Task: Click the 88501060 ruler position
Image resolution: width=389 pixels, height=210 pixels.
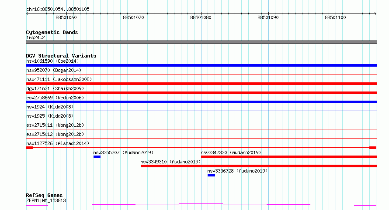Action: [x=66, y=17]
